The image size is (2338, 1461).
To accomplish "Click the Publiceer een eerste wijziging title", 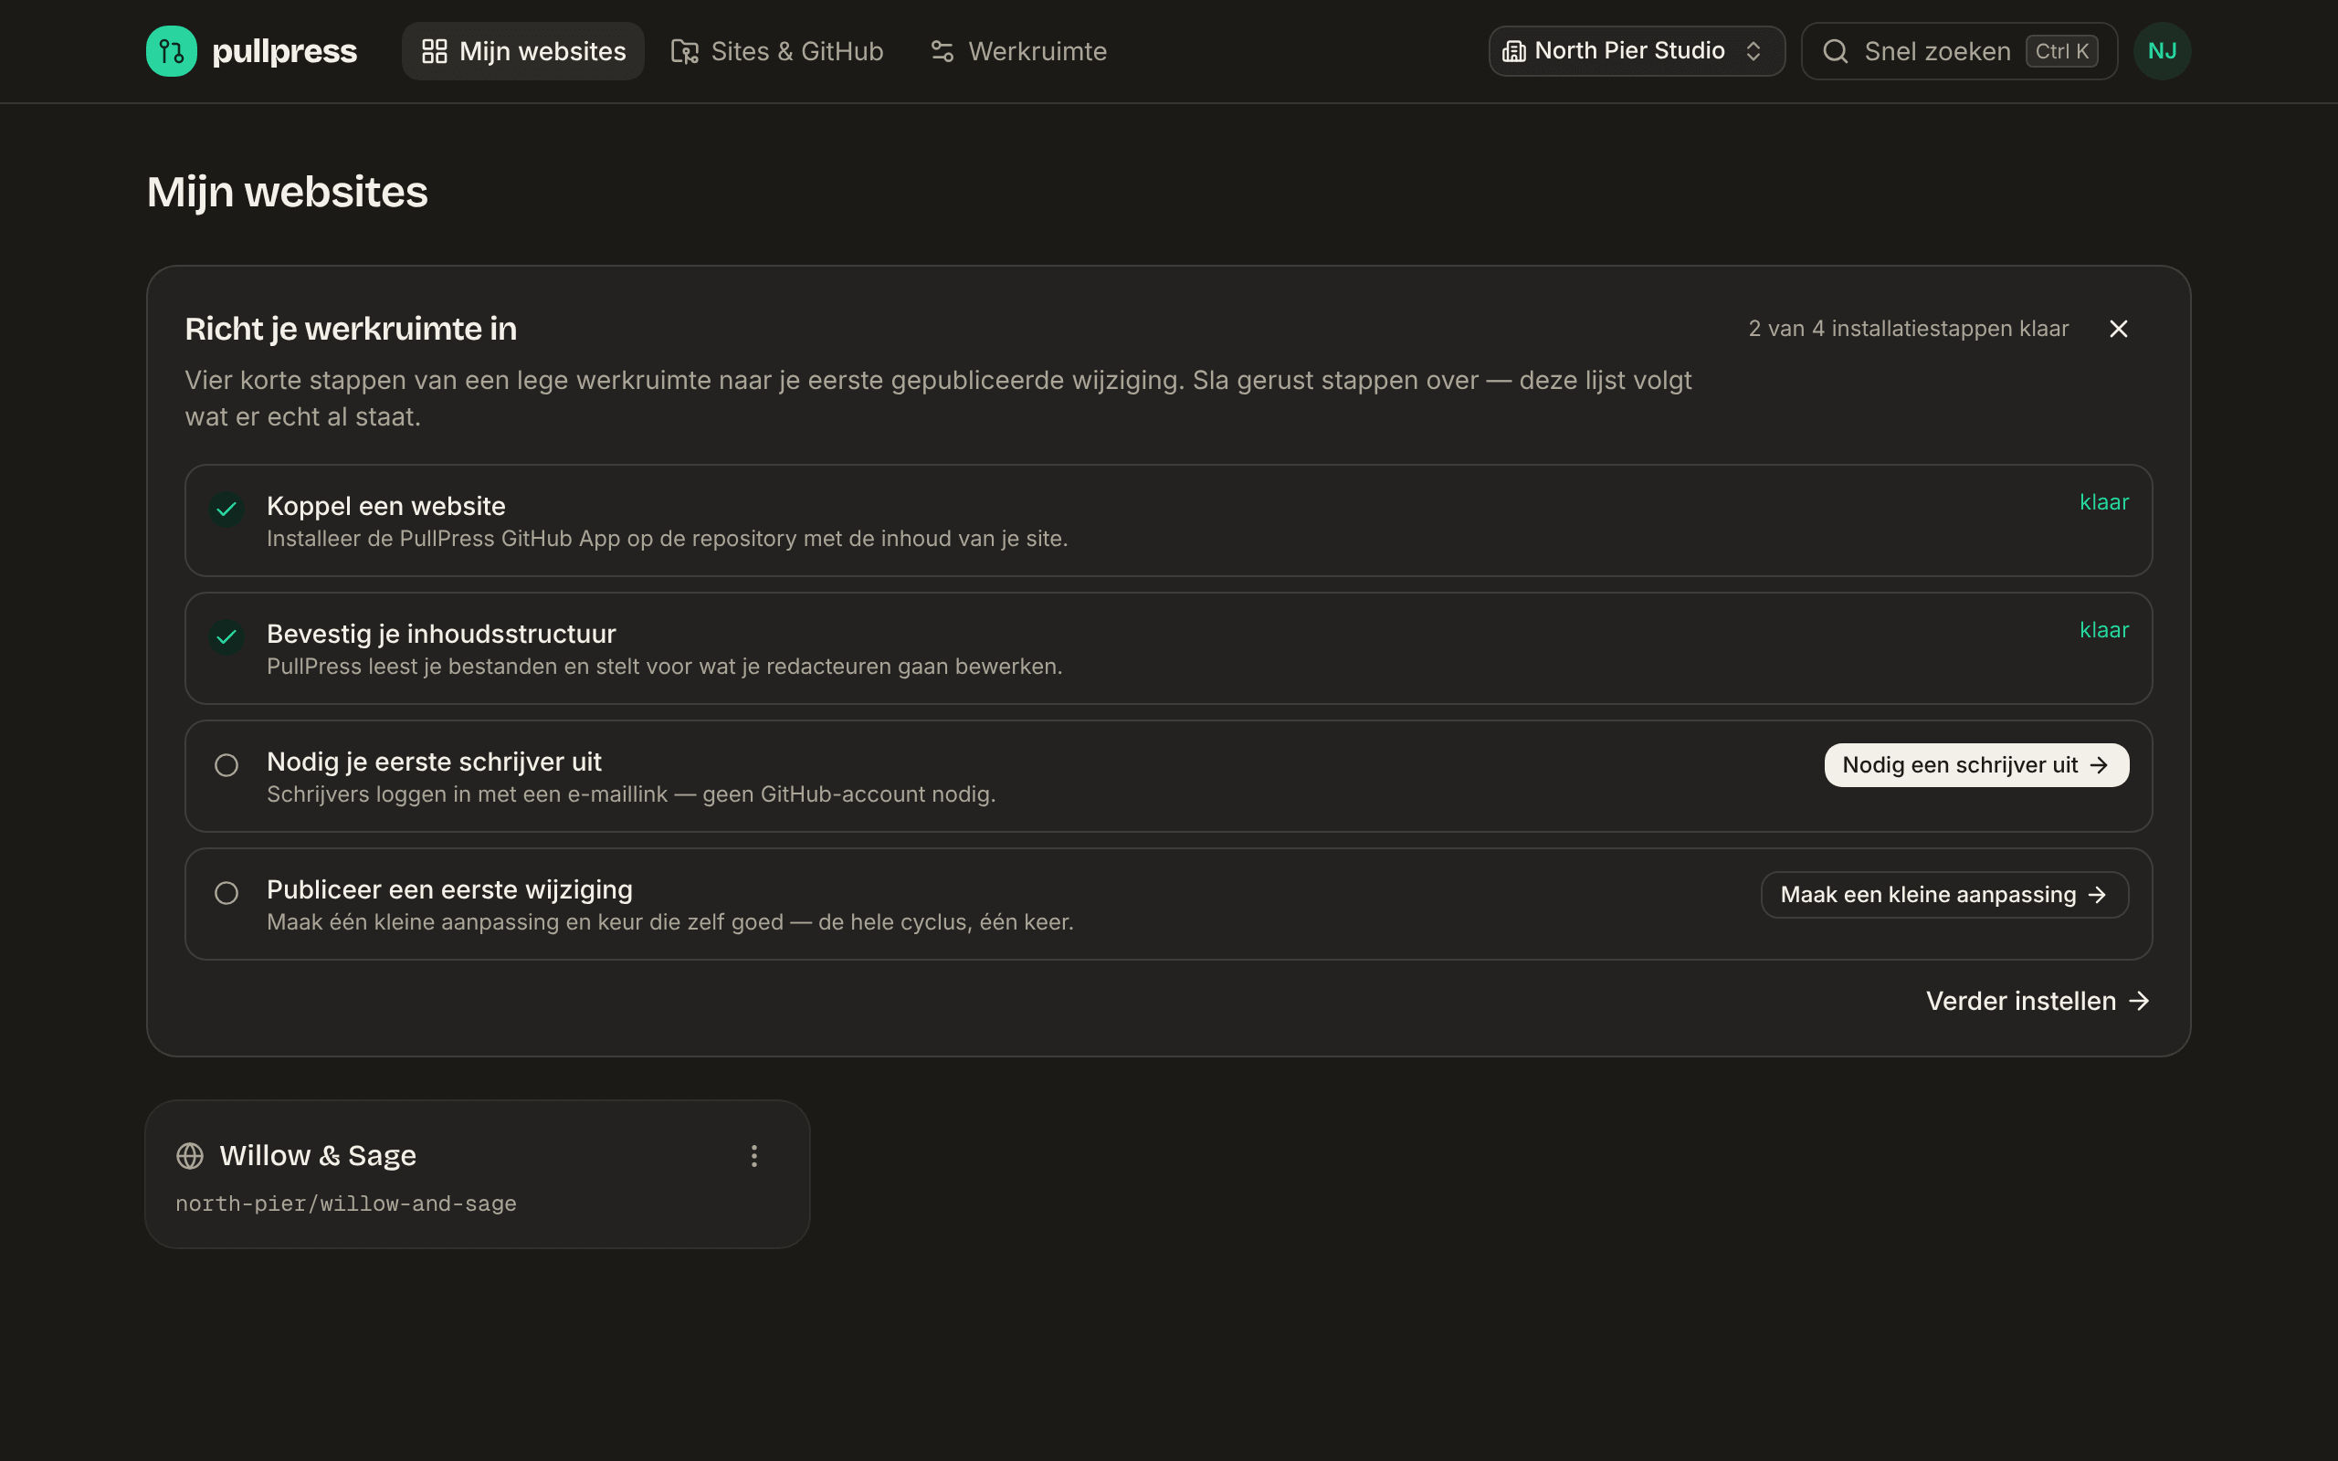I will (449, 889).
